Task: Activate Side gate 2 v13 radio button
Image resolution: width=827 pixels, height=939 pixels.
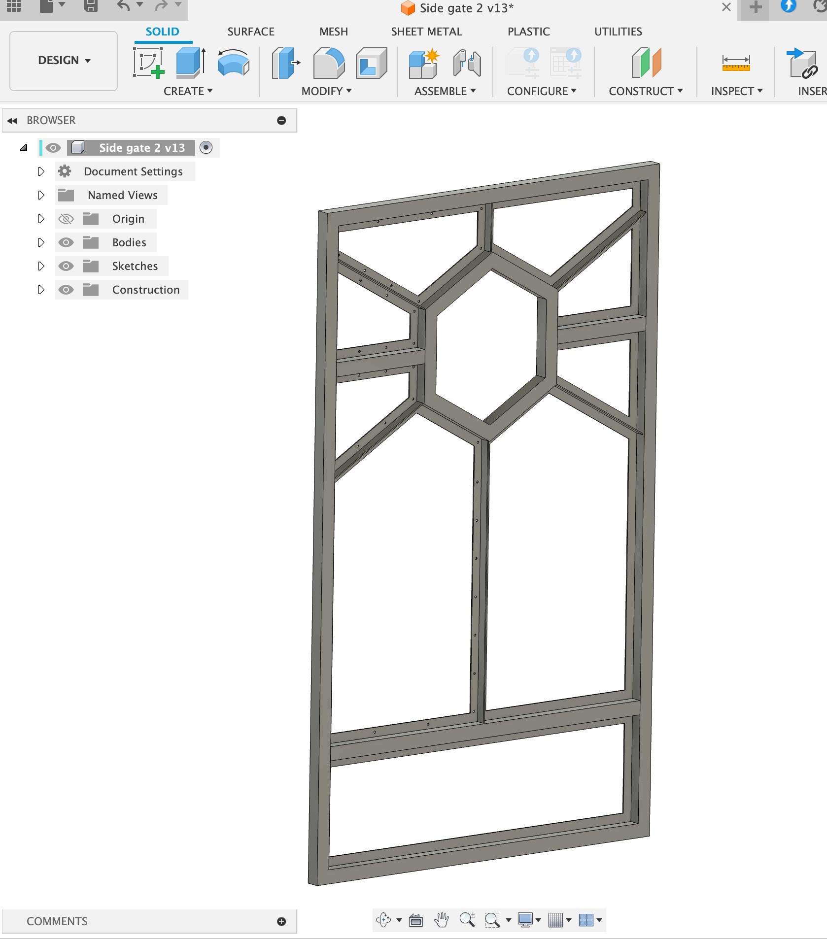Action: 206,147
